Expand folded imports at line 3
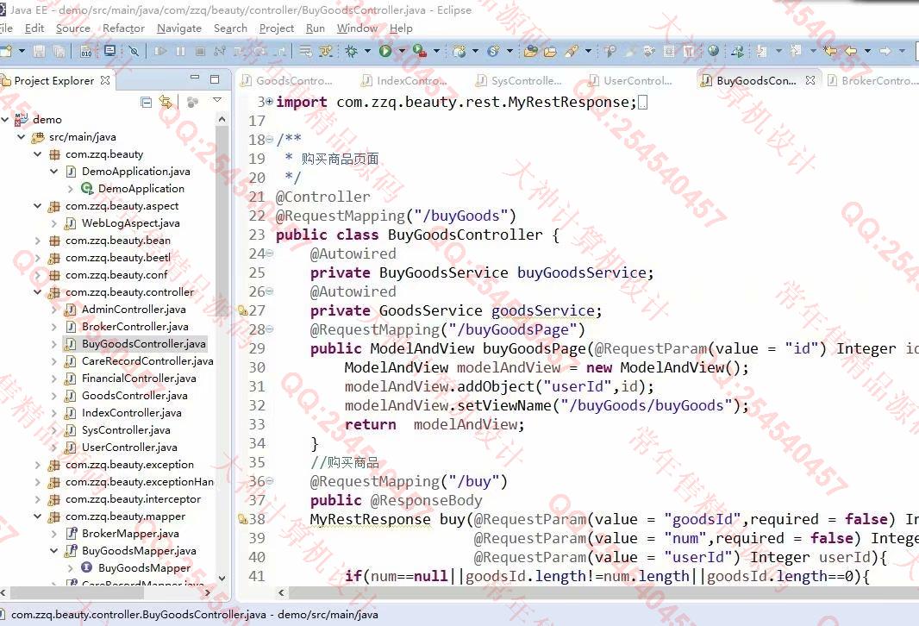Viewport: 919px width, 626px height. (x=270, y=102)
